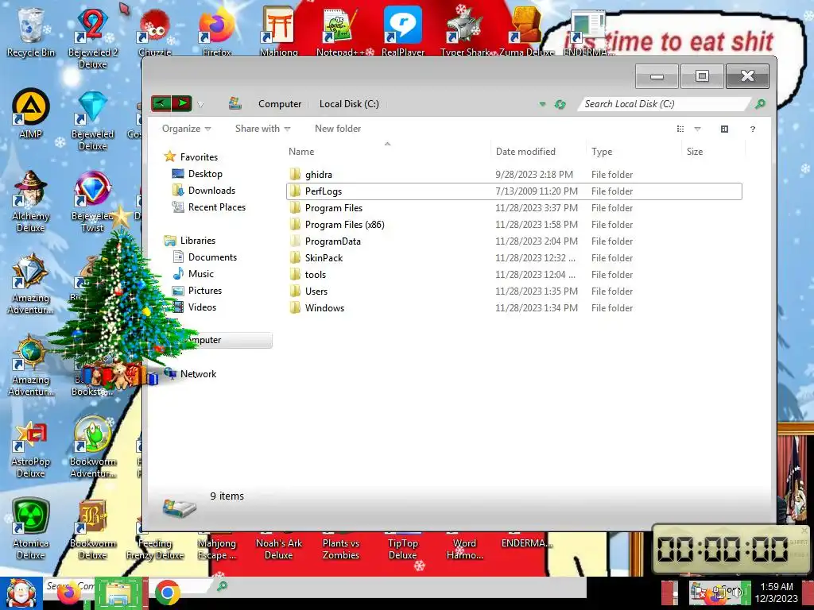The width and height of the screenshot is (814, 610).
Task: Select the Windows folder
Action: pyautogui.click(x=514, y=307)
